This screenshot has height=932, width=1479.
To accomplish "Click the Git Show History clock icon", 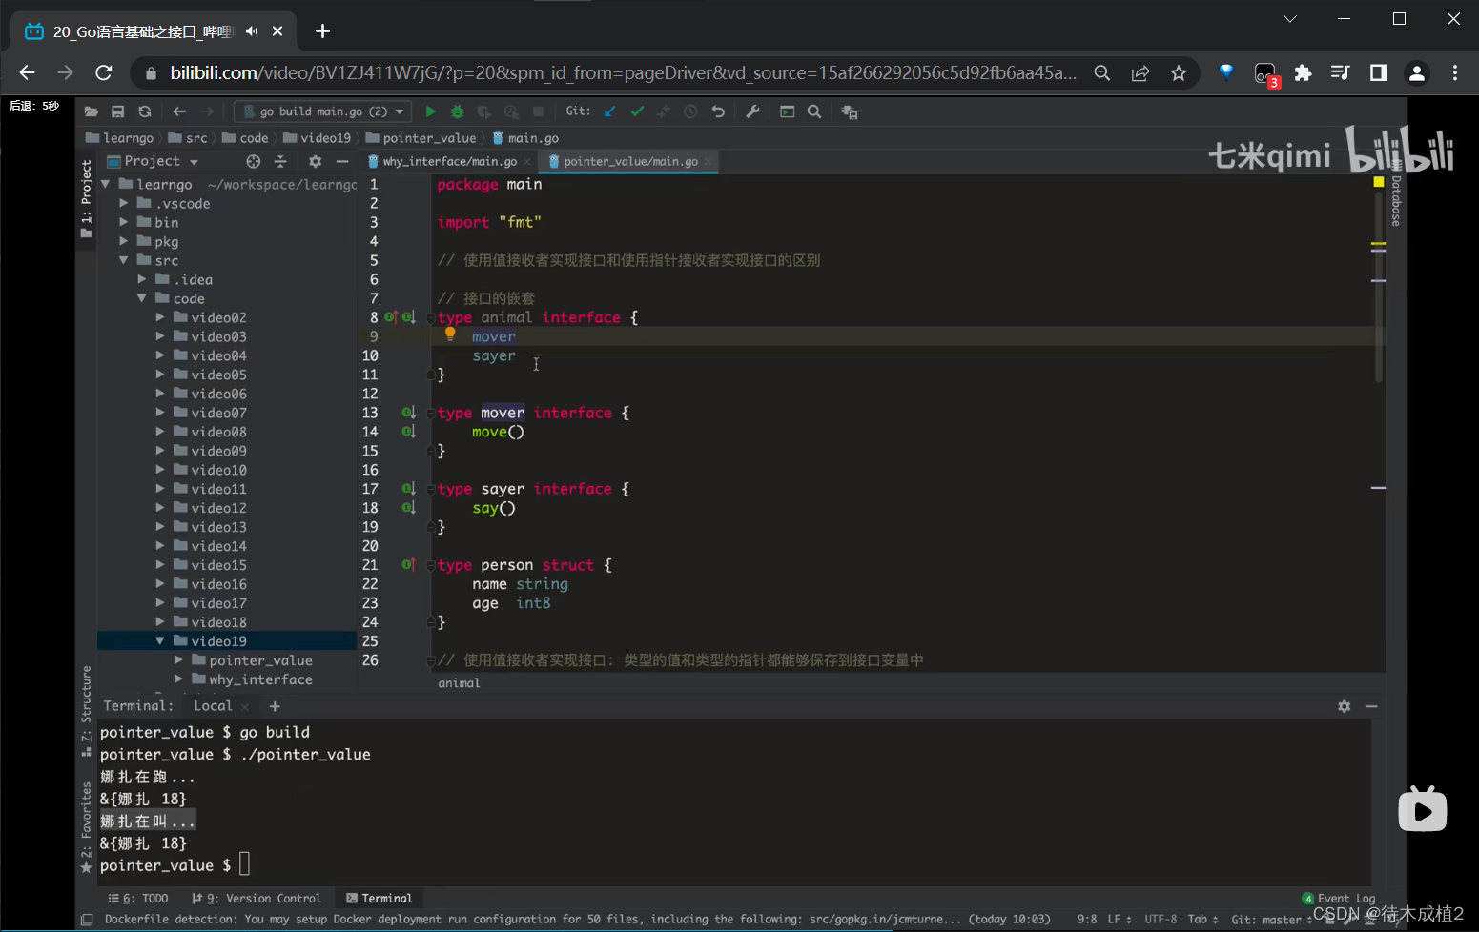I will click(x=691, y=111).
